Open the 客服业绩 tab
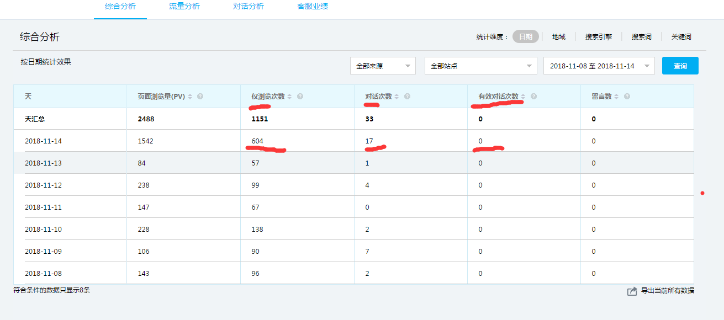The height and width of the screenshot is (320, 724). point(313,7)
